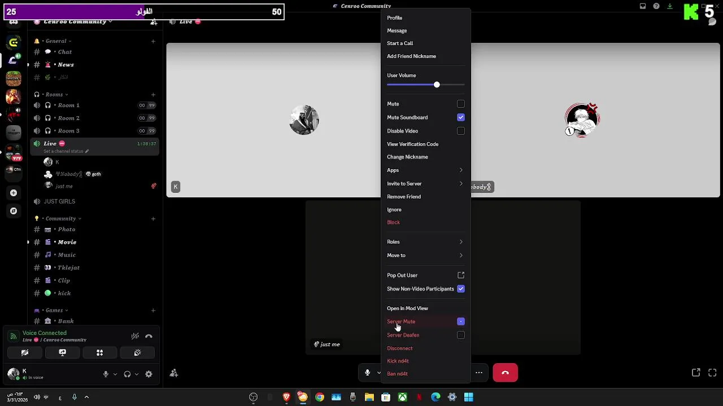The width and height of the screenshot is (723, 406).
Task: Add a server with plus icon
Action: pos(14,193)
